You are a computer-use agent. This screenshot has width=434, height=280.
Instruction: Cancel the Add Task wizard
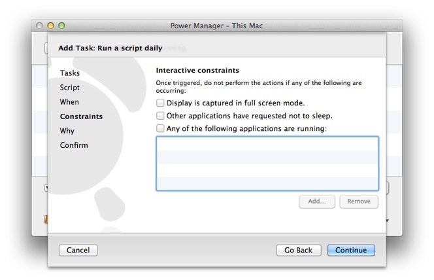click(x=78, y=250)
